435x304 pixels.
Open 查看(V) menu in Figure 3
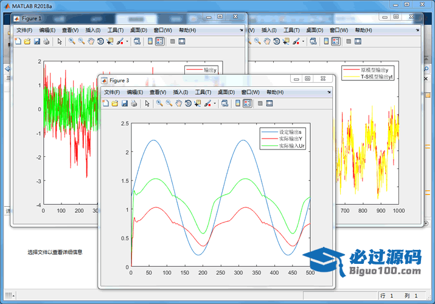point(158,92)
